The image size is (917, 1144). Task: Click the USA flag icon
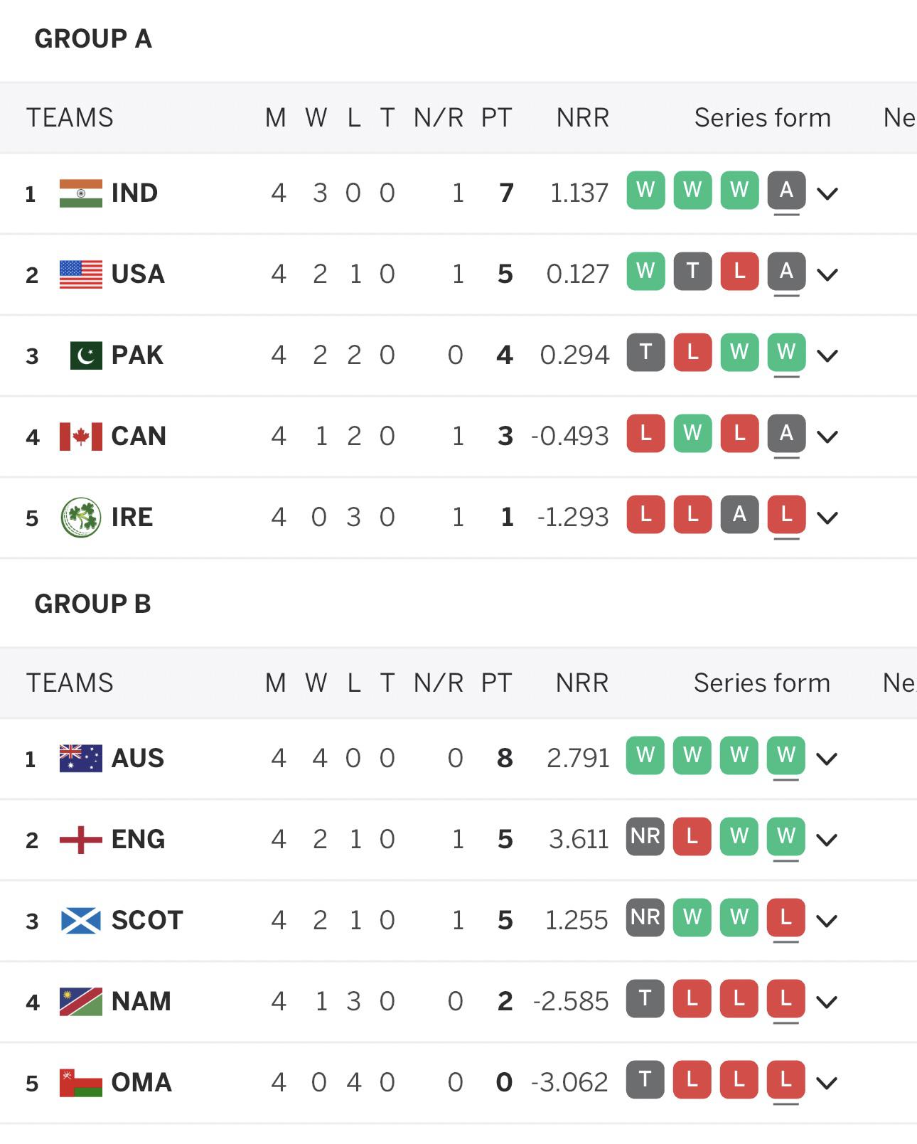81,274
